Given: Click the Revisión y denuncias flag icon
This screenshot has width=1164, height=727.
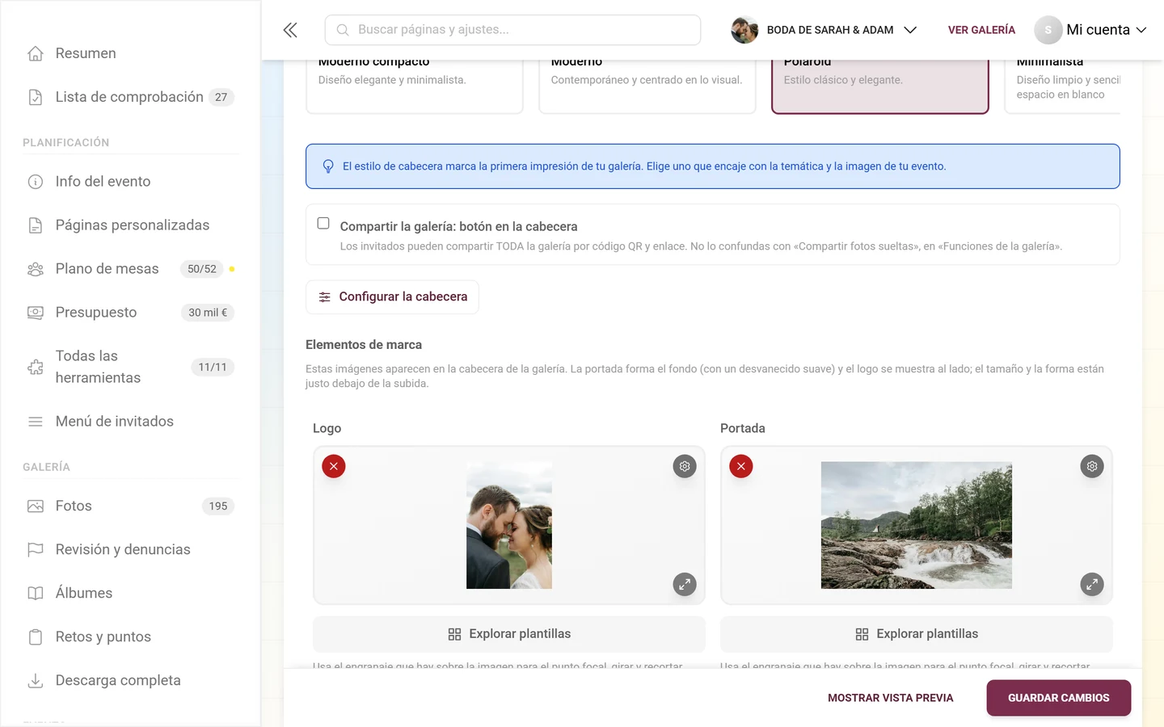Looking at the screenshot, I should [x=36, y=550].
